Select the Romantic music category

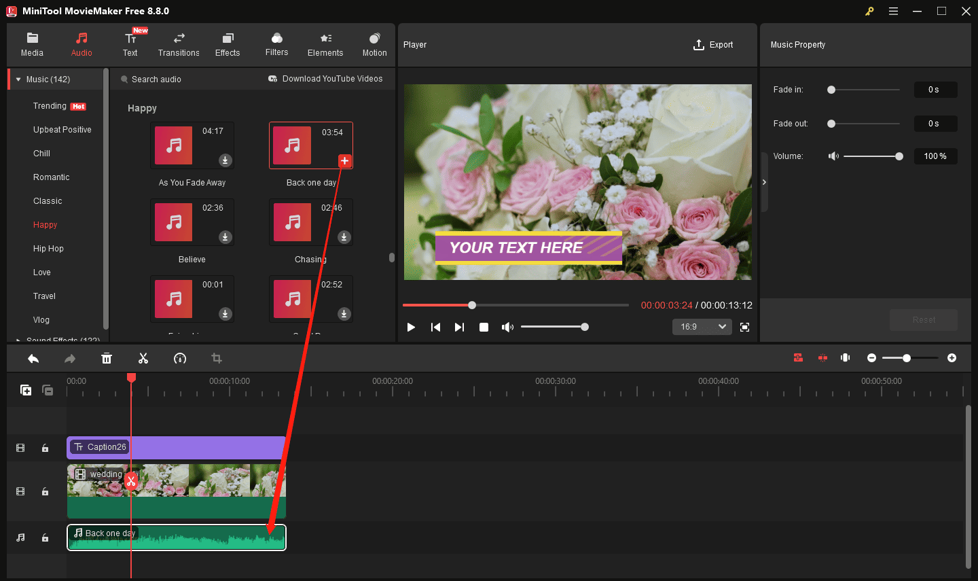tap(51, 177)
